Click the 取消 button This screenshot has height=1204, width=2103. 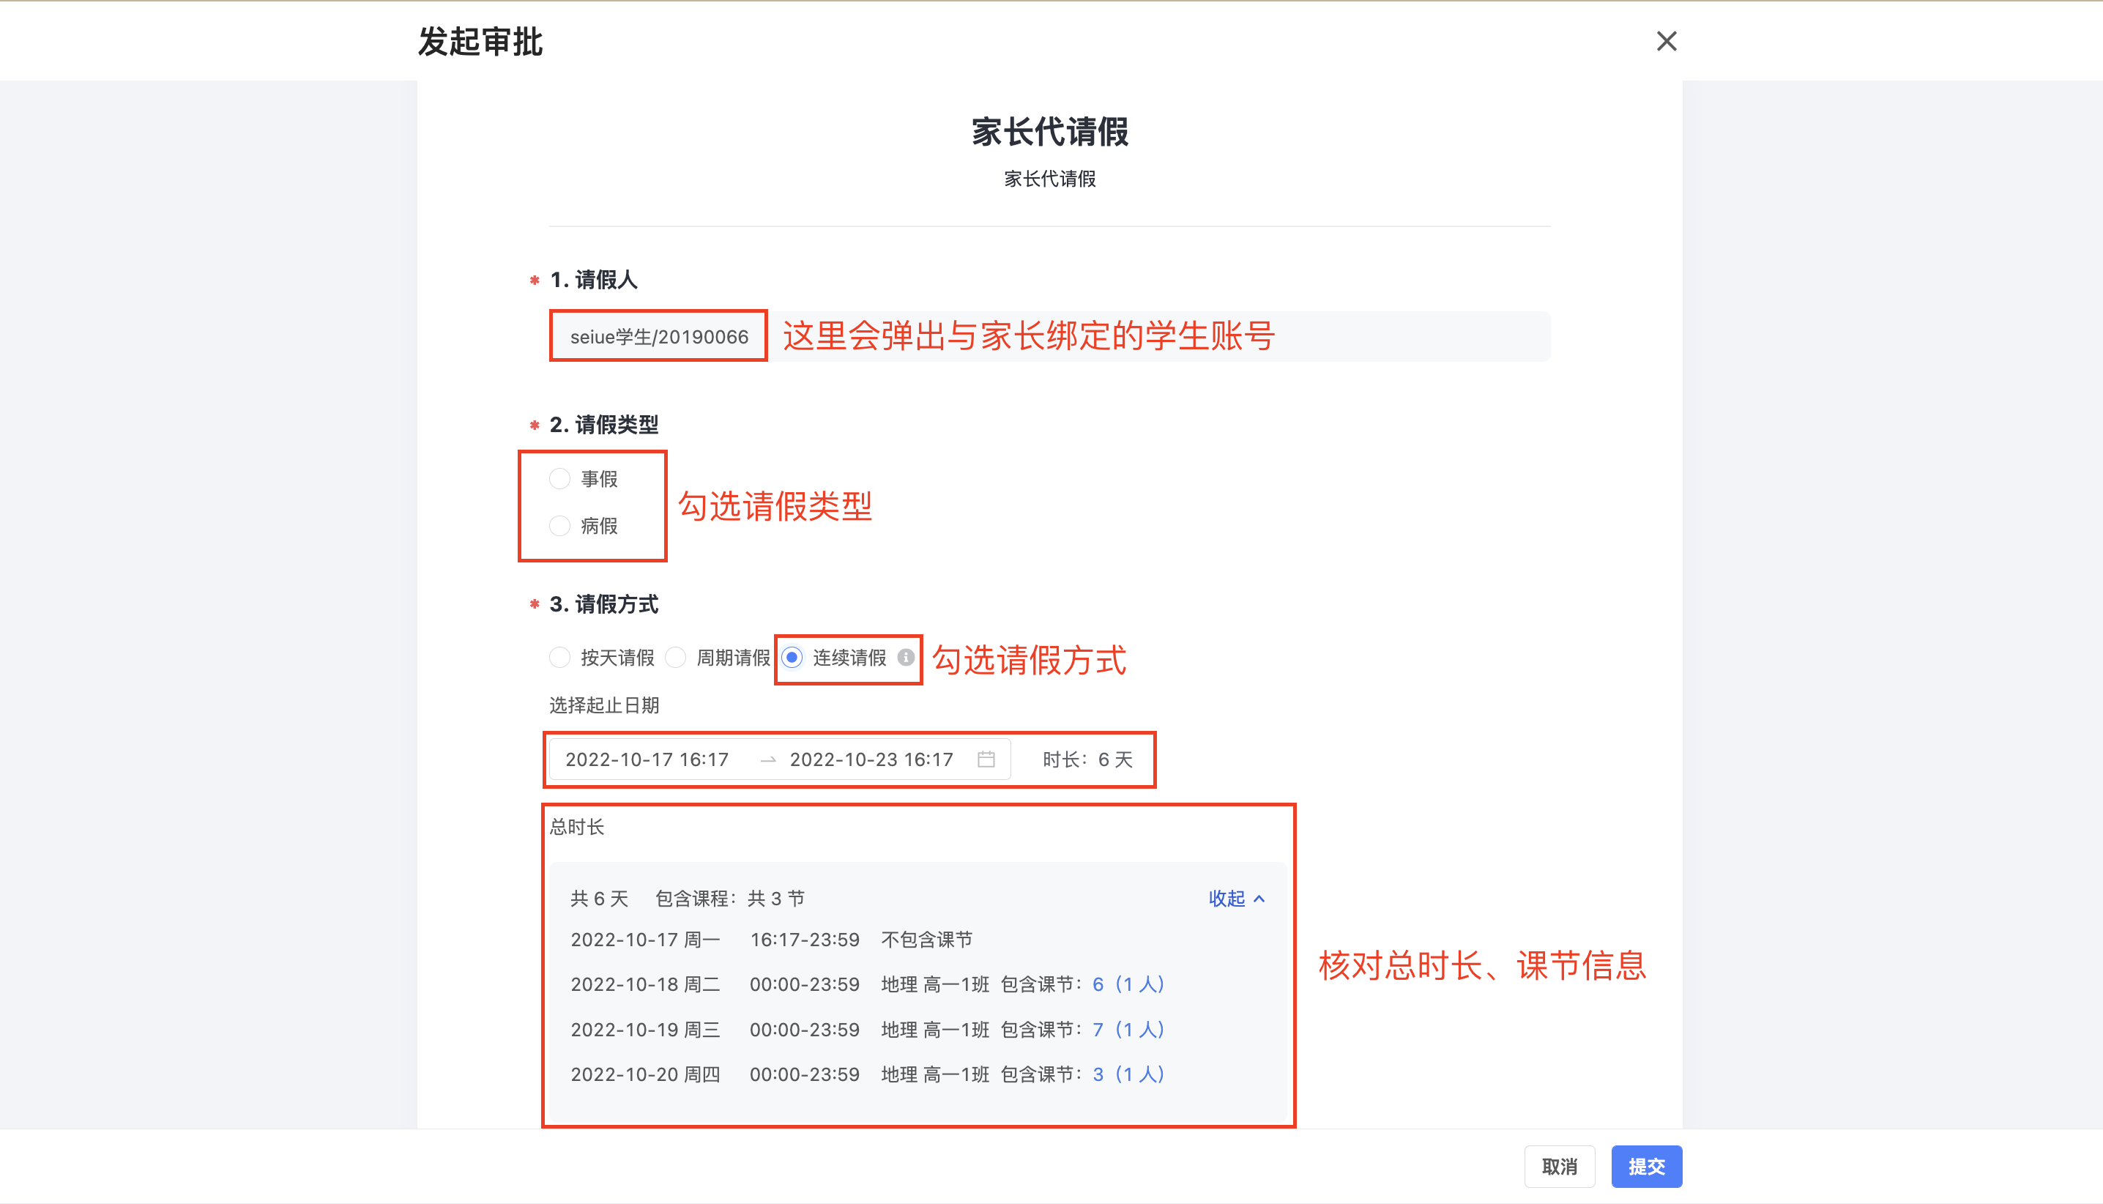click(x=1560, y=1167)
